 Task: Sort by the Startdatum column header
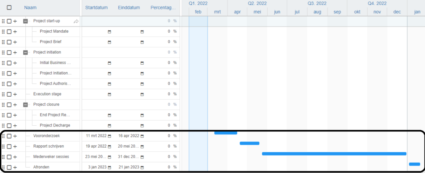coord(96,7)
